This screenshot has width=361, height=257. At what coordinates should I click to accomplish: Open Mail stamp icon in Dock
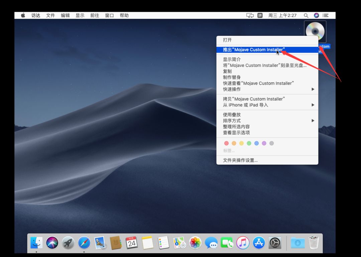[x=100, y=243]
